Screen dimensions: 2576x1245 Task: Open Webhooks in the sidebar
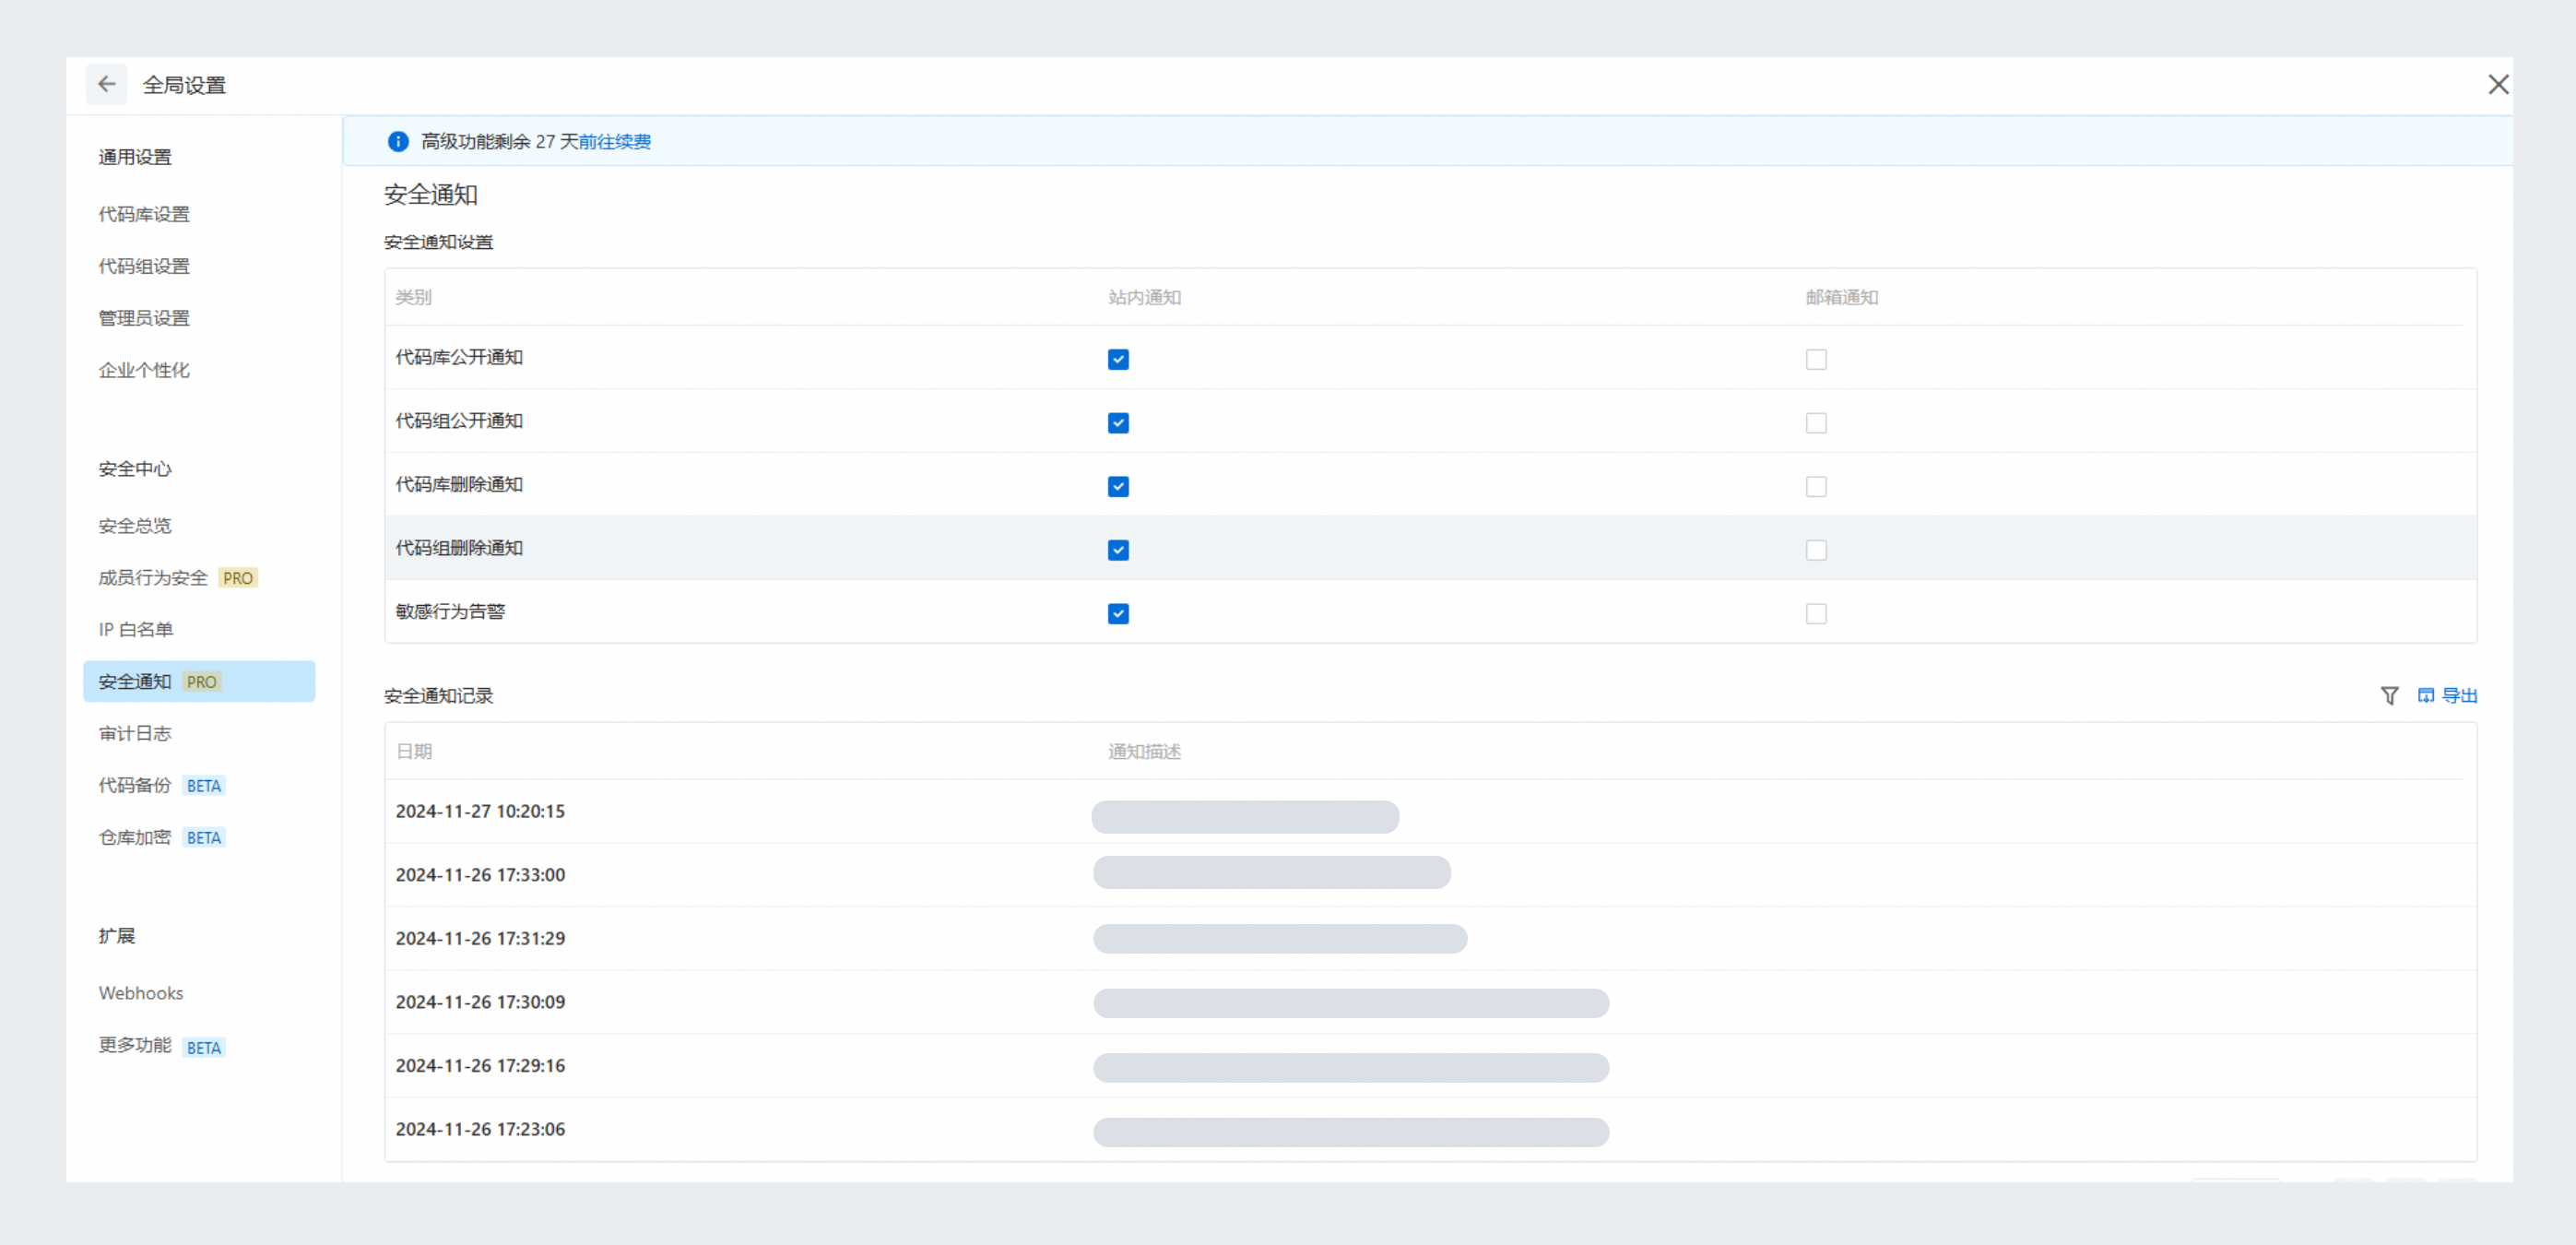[141, 993]
